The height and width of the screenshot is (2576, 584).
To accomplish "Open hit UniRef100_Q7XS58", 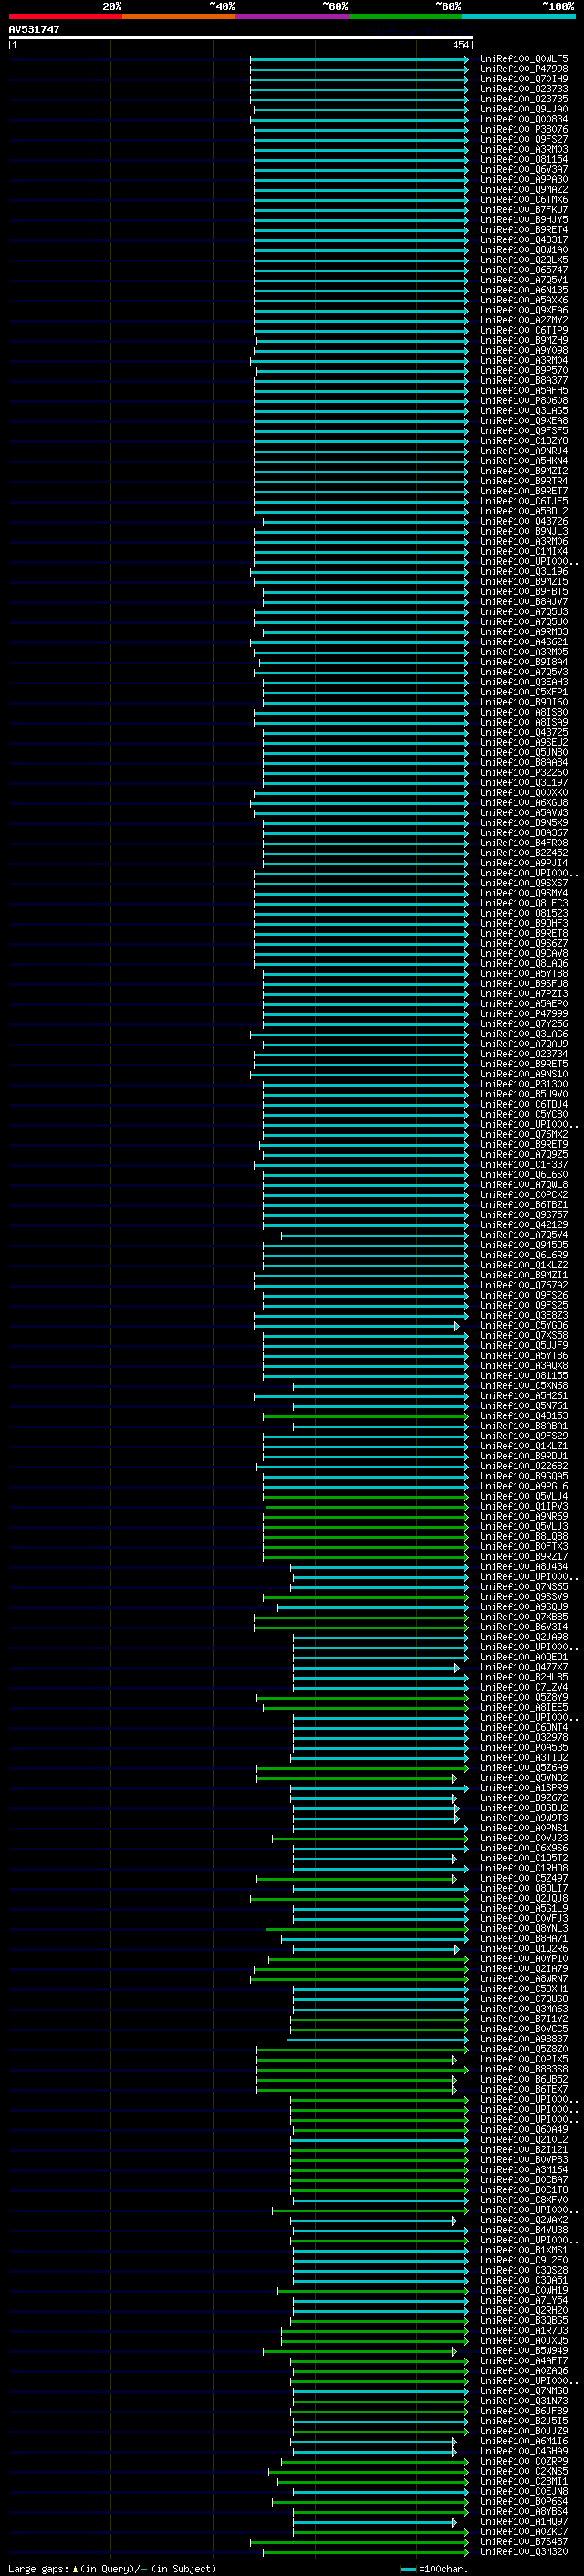I will (x=524, y=1336).
